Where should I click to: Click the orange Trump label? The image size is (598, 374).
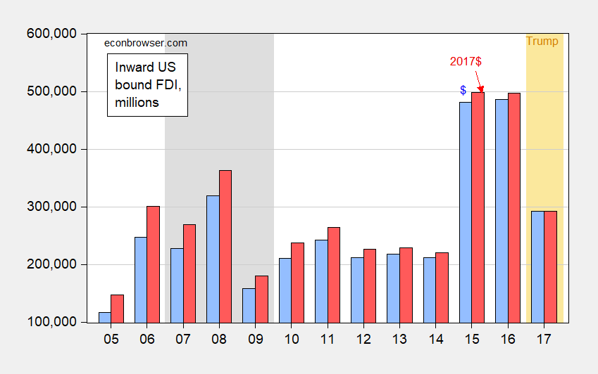[542, 41]
